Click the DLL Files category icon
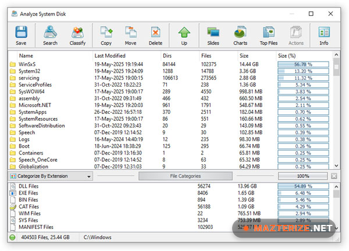This screenshot has width=349, height=251. [13, 186]
